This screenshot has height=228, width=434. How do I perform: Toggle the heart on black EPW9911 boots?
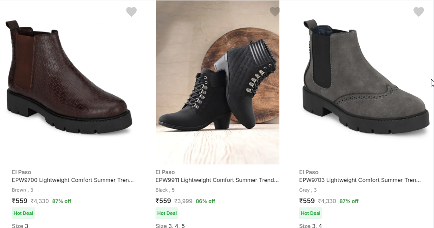pyautogui.click(x=275, y=12)
